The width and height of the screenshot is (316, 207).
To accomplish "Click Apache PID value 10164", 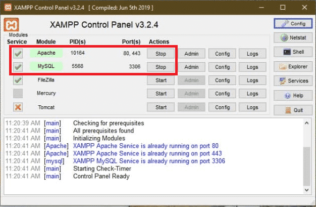I will (x=78, y=53).
